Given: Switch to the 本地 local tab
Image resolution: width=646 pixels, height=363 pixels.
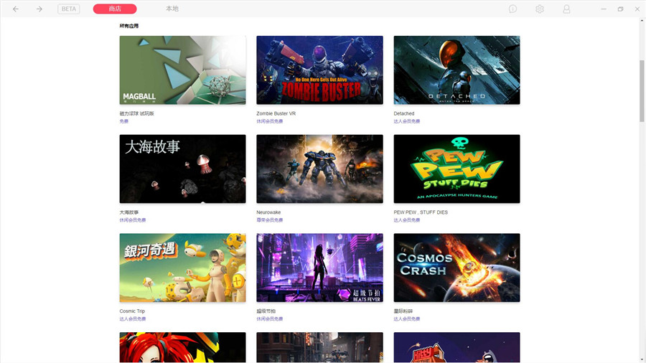Looking at the screenshot, I should click(x=172, y=9).
